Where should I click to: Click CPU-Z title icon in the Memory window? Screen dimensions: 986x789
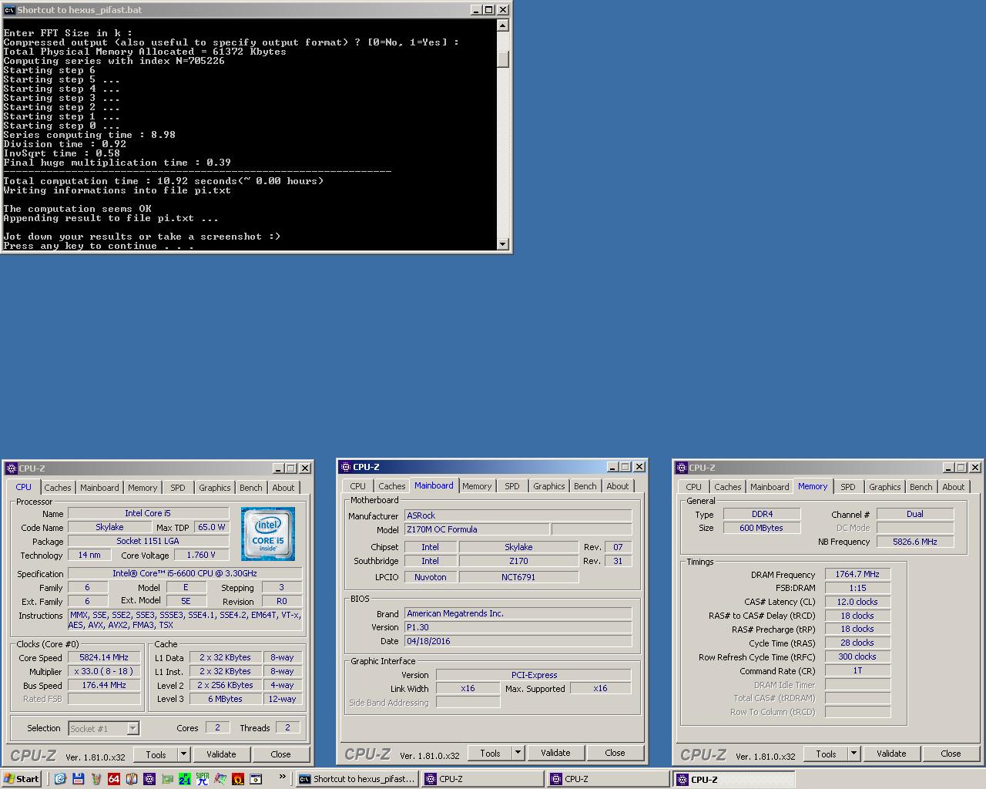click(x=681, y=468)
